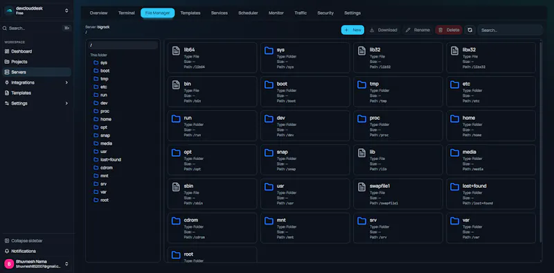Viewport: 554px width, 273px height.
Task: Click the B user avatar
Action: (9, 263)
